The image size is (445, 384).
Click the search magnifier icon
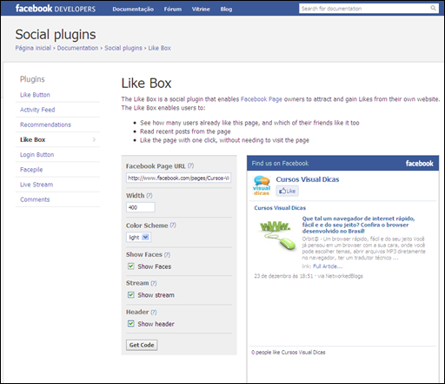pyautogui.click(x=433, y=8)
